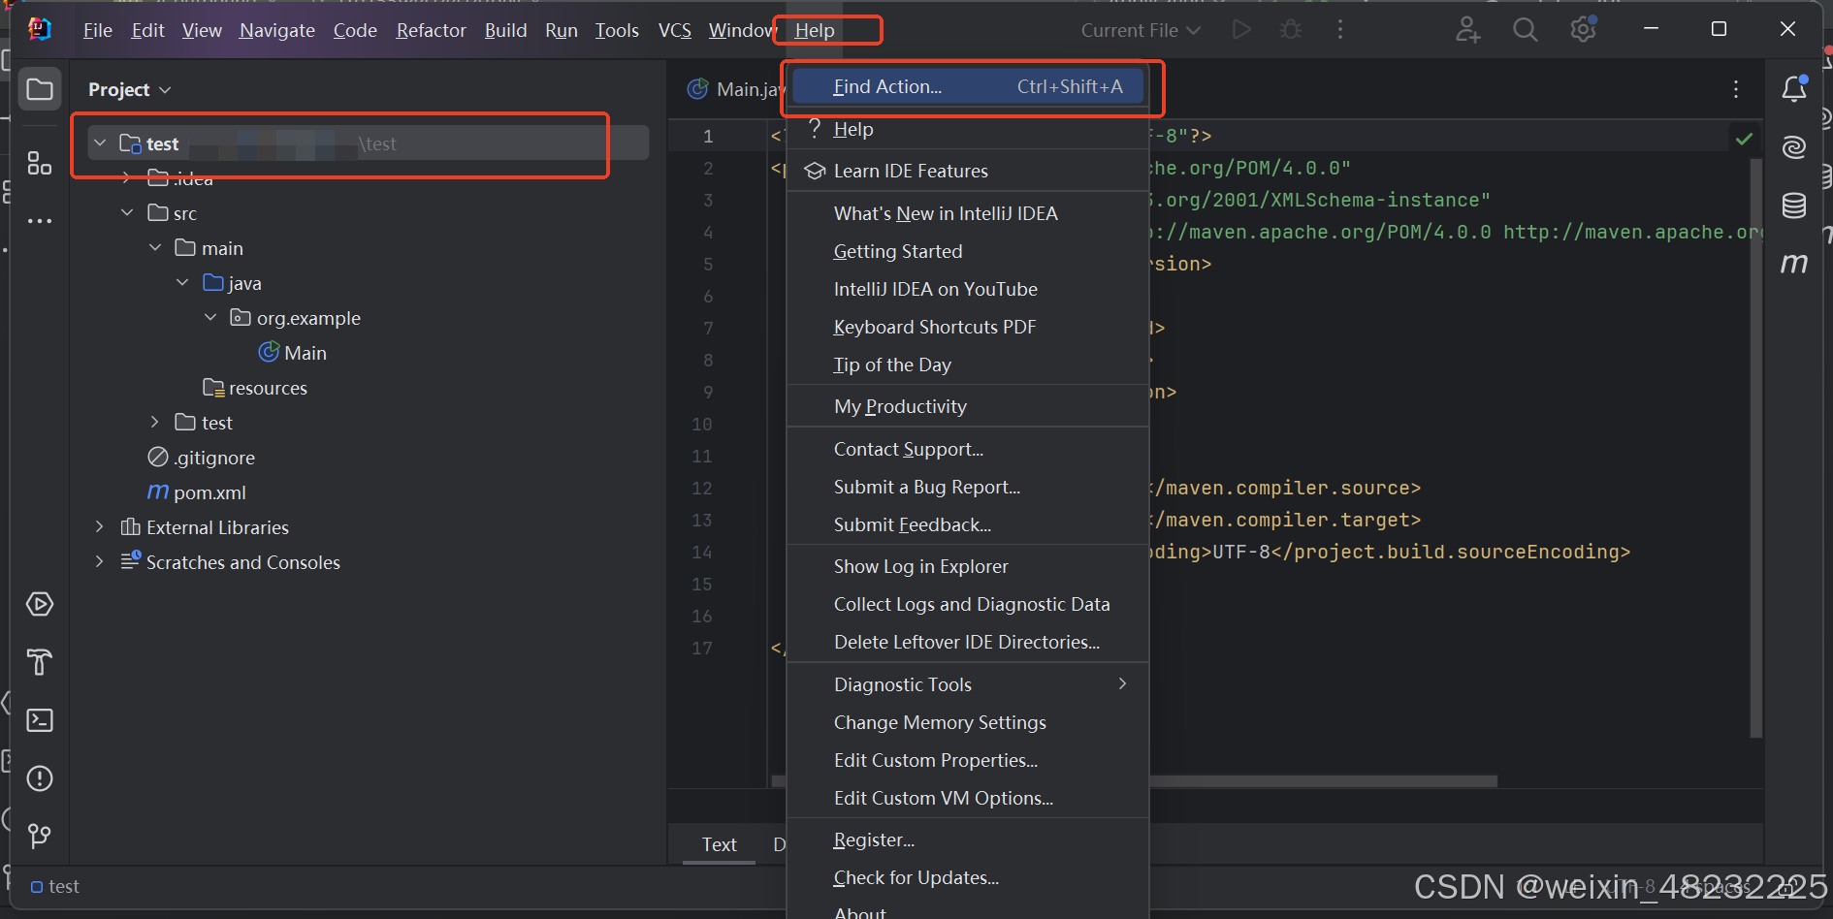Open more run actions menu
Viewport: 1833px width, 919px height.
[x=1340, y=30]
